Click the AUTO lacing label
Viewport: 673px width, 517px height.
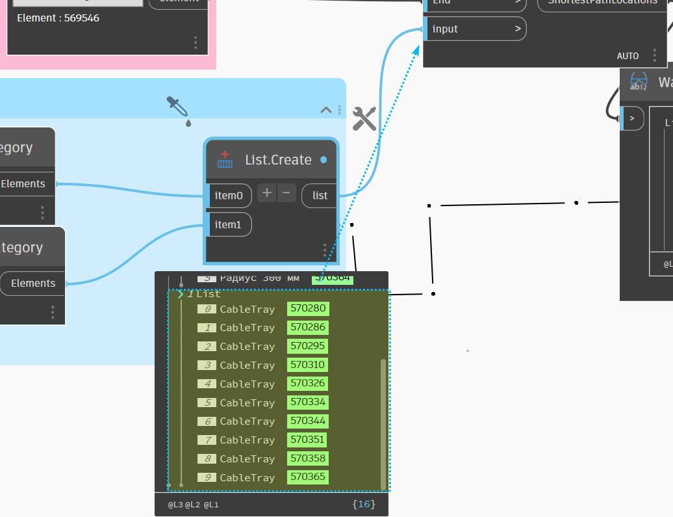pos(628,56)
